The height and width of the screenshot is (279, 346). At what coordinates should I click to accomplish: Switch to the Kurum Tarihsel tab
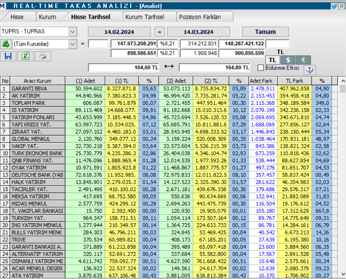(145, 17)
